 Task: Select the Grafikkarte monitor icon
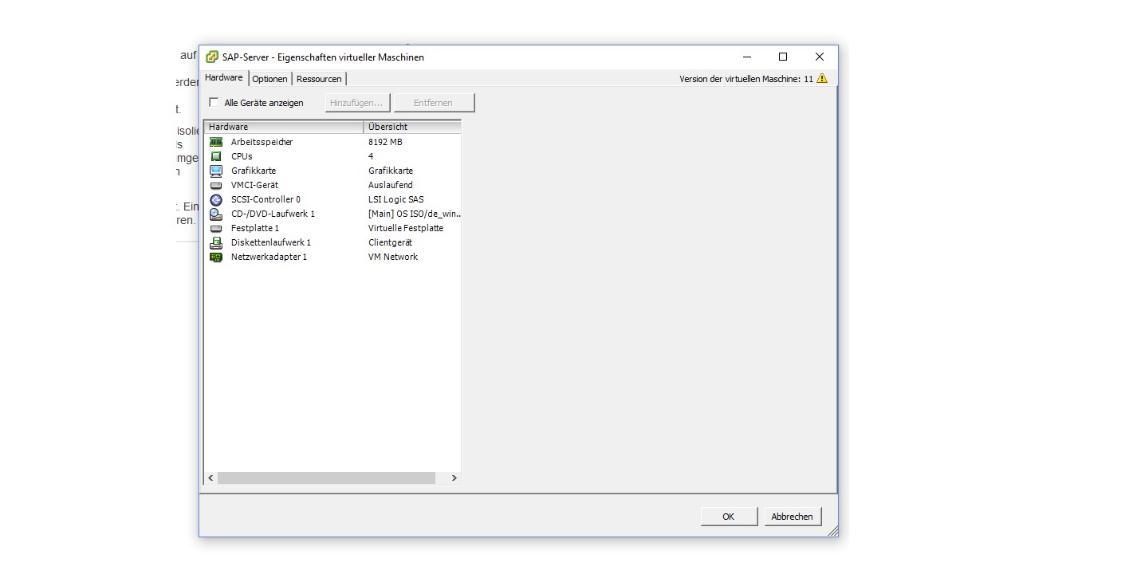[216, 171]
